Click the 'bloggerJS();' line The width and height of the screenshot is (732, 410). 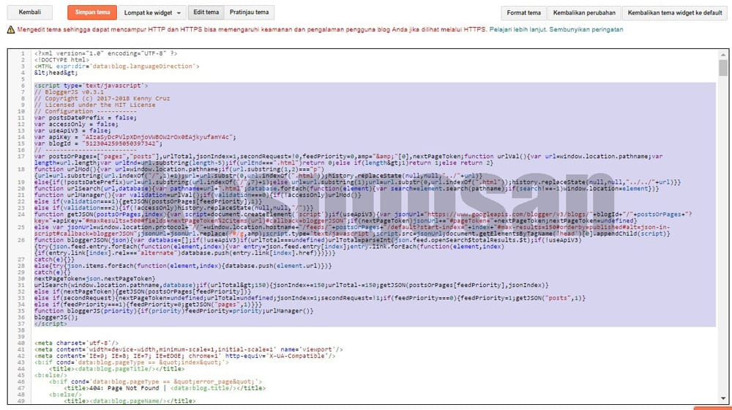click(x=56, y=318)
